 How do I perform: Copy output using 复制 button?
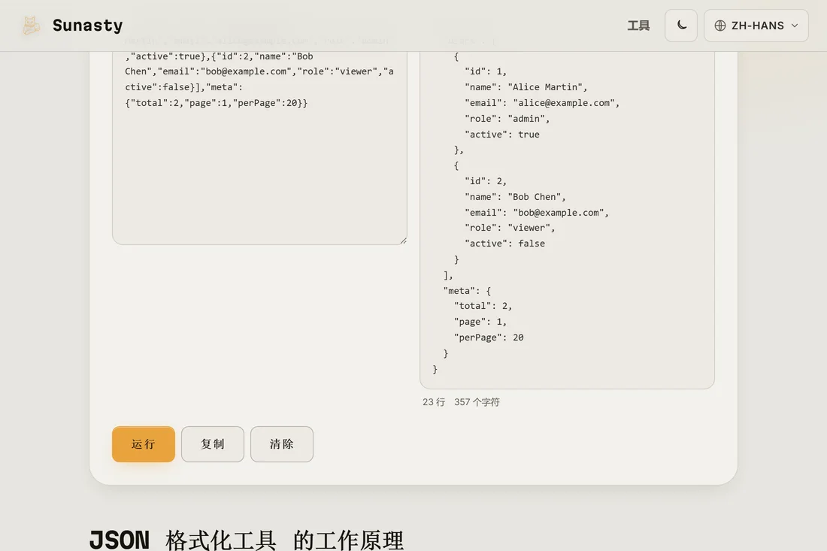pyautogui.click(x=213, y=444)
